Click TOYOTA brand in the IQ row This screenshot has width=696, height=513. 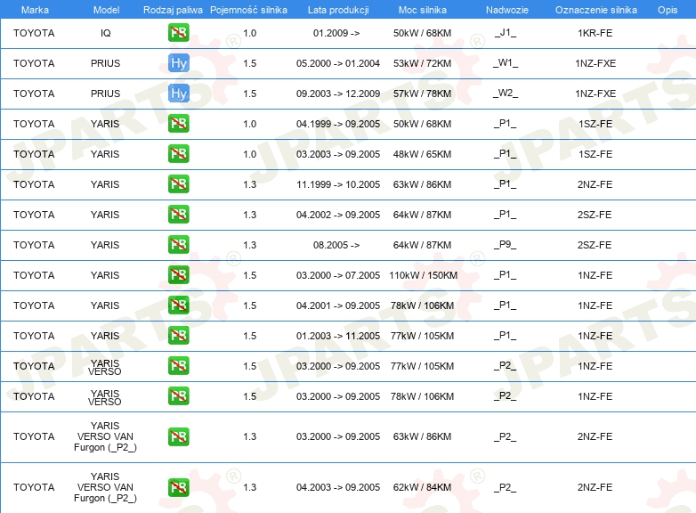click(x=34, y=33)
